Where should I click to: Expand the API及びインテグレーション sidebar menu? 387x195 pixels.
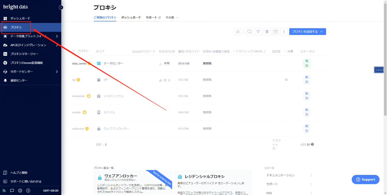(x=30, y=45)
